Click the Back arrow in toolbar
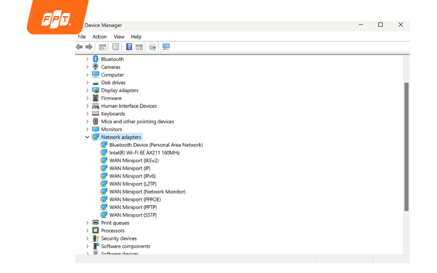The image size is (437, 273). pyautogui.click(x=79, y=47)
